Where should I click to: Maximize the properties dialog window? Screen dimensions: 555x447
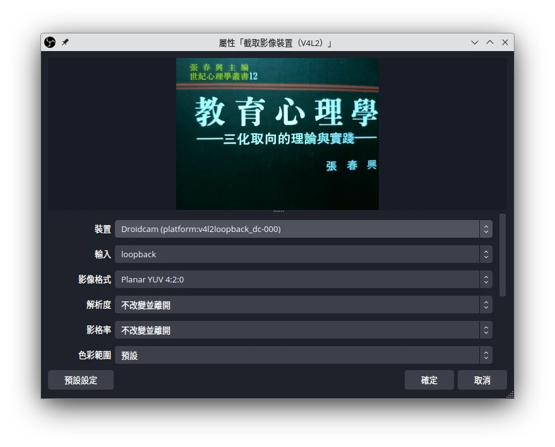pos(490,42)
